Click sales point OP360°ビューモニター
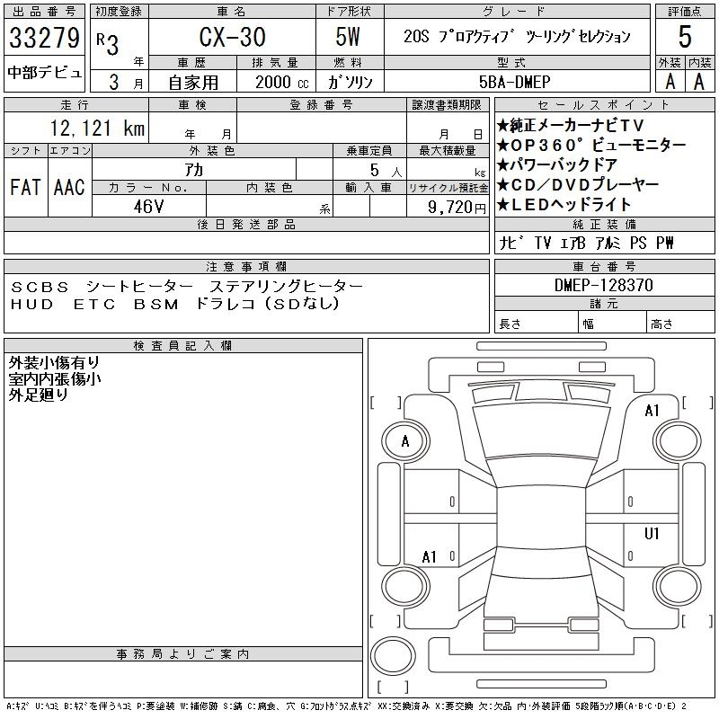Image resolution: width=719 pixels, height=719 pixels. [x=591, y=145]
